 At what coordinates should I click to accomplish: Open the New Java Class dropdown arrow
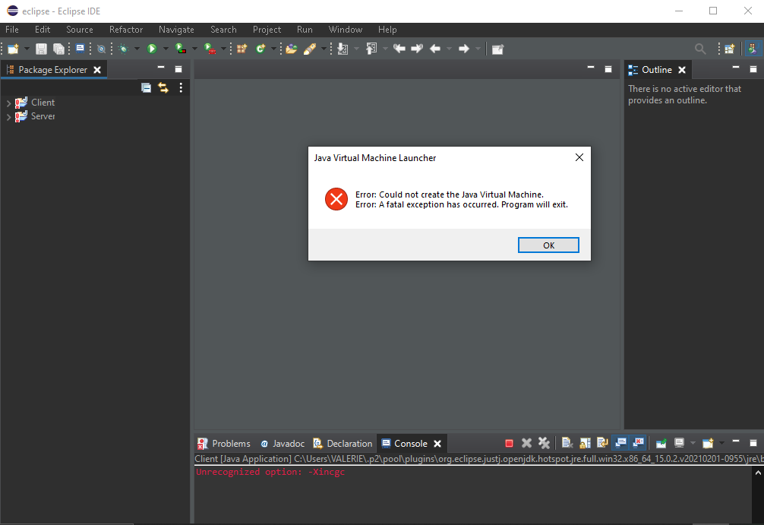274,49
